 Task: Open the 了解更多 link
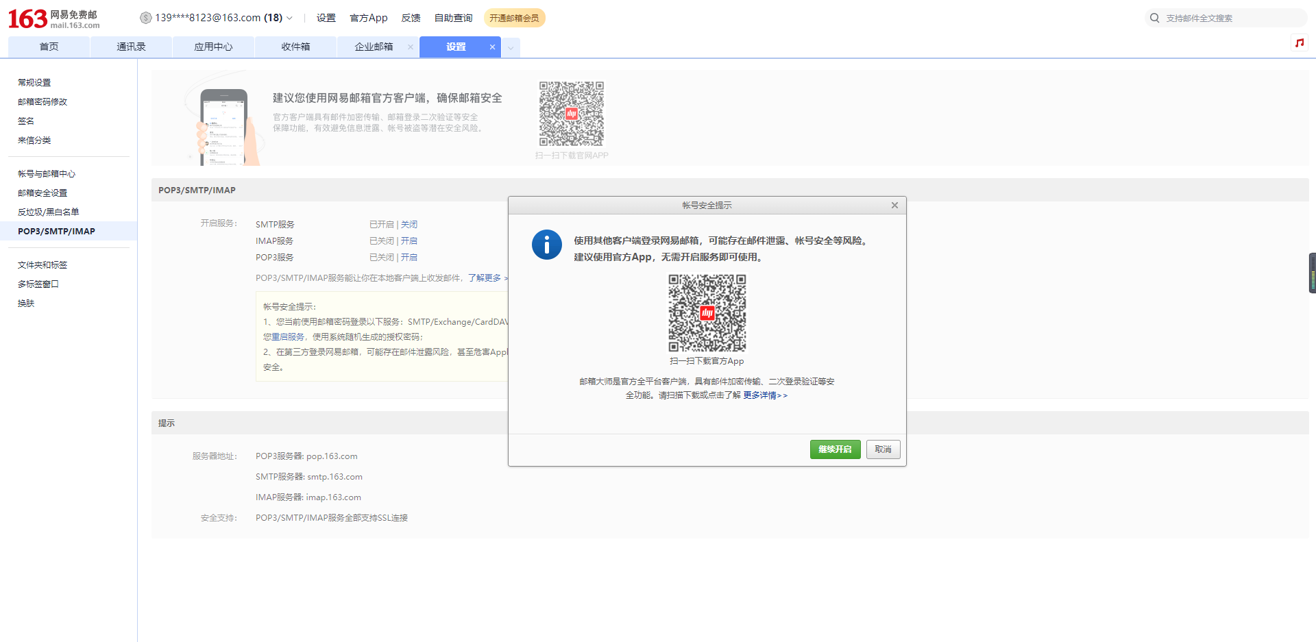click(485, 277)
